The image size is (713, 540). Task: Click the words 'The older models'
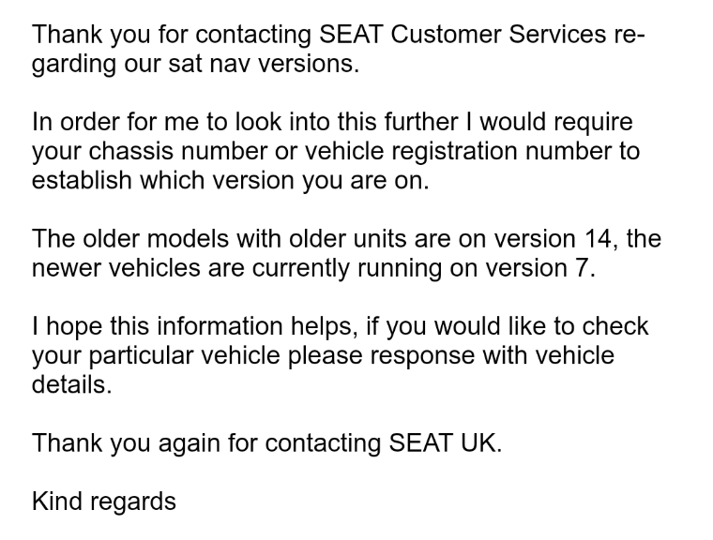[x=130, y=239]
